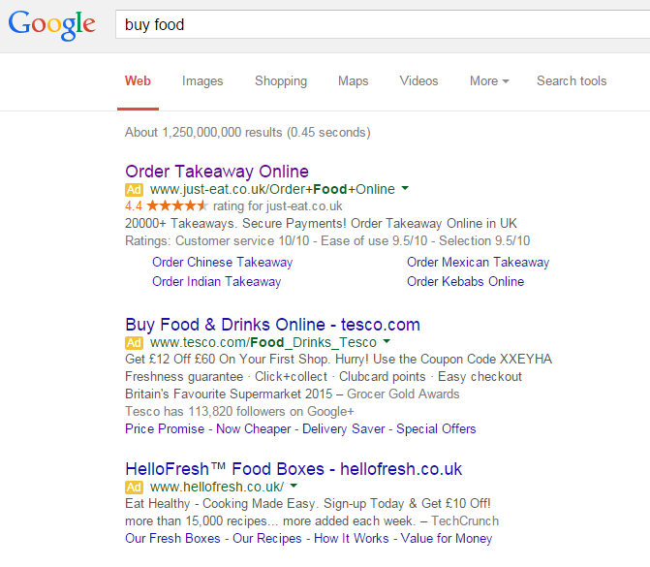Click 'Eat Healthy - Cooking Made Easy' text

click(x=220, y=504)
